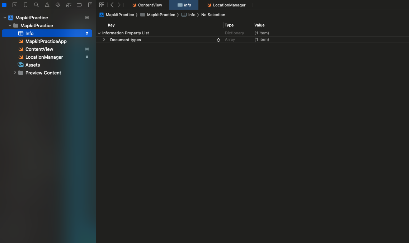Image resolution: width=409 pixels, height=243 pixels.
Task: Open the Issue navigator warning icon
Action: [47, 5]
